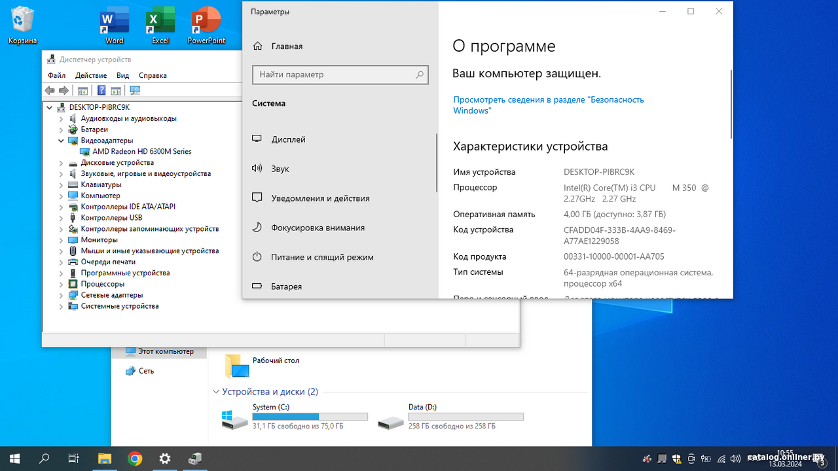This screenshot has width=838, height=471.
Task: Open Device Manager taskbar icon
Action: pyautogui.click(x=195, y=459)
